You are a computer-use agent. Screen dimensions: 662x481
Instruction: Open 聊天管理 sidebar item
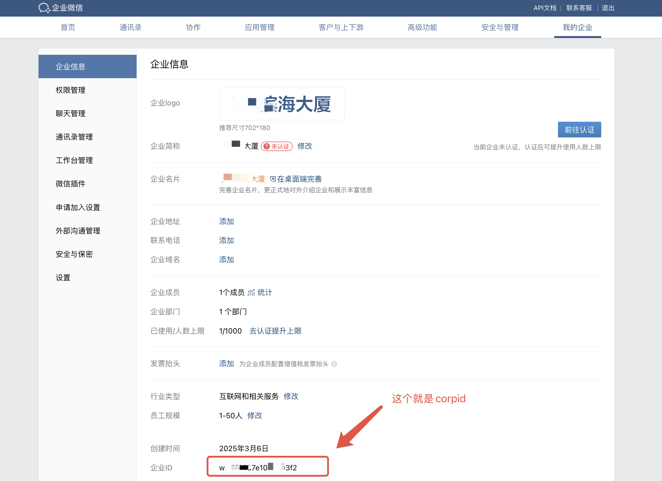point(71,113)
